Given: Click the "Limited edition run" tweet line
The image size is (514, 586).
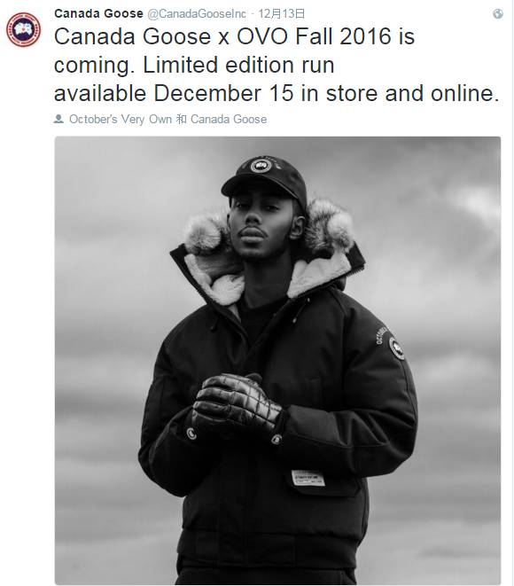Looking at the screenshot, I should [238, 65].
